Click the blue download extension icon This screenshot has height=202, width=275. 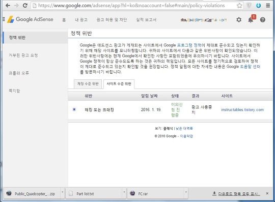pos(258,6)
